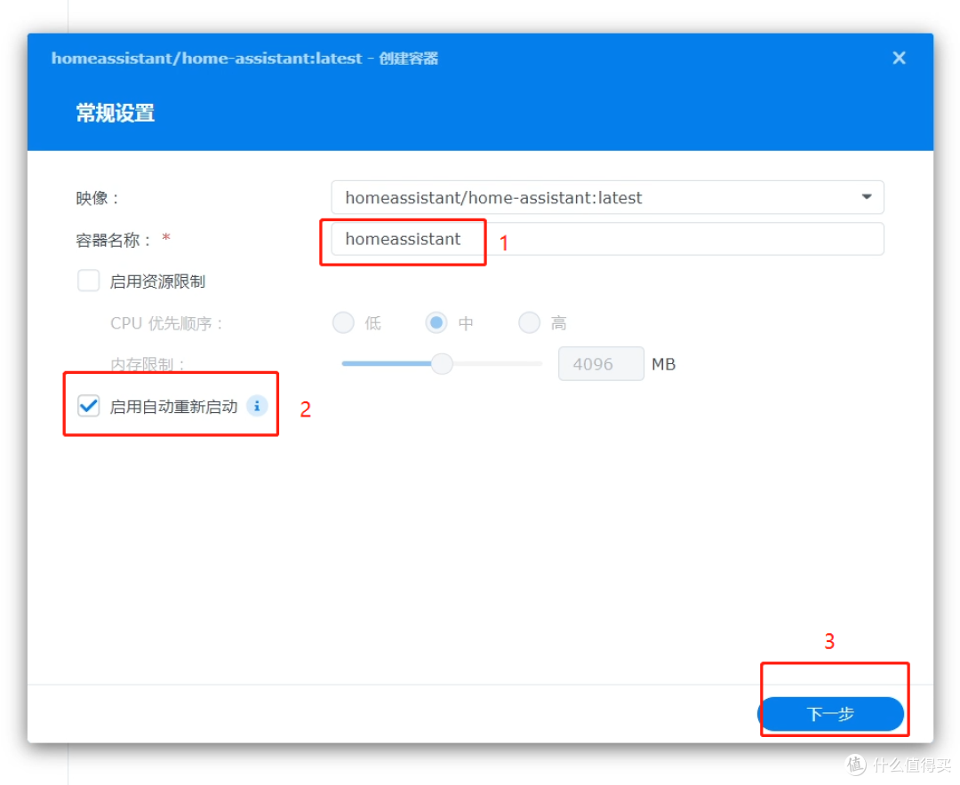
Task: Click the 什么值得买 watermark logo
Action: (855, 764)
